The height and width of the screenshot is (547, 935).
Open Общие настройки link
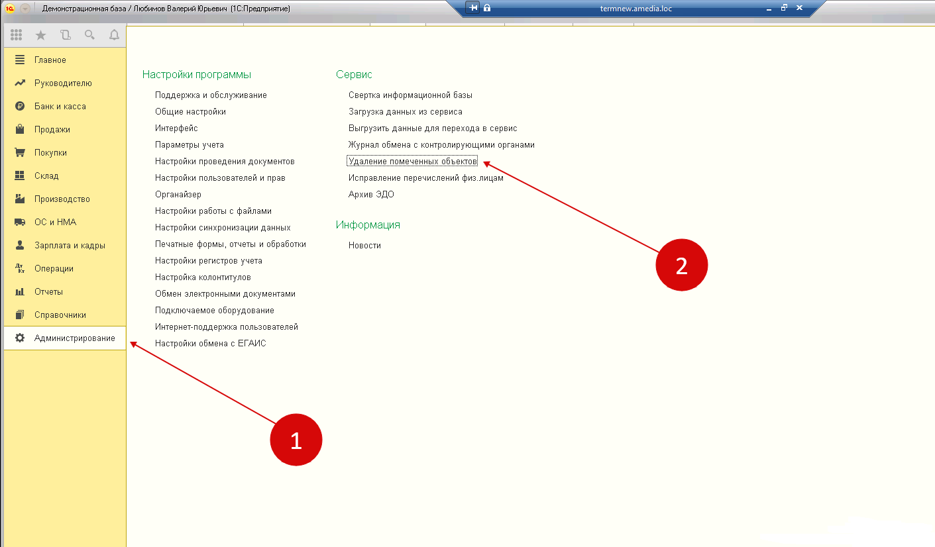coord(190,111)
